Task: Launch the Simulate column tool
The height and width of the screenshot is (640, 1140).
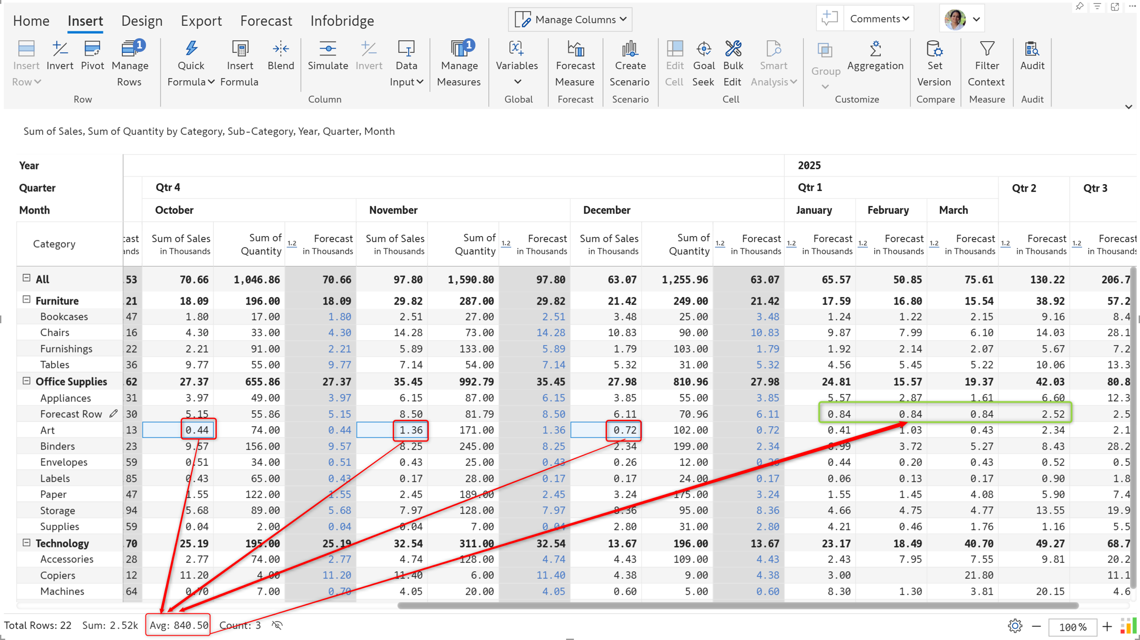Action: coord(328,56)
